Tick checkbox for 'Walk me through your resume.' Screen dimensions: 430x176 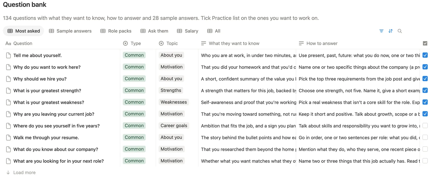coord(425,137)
